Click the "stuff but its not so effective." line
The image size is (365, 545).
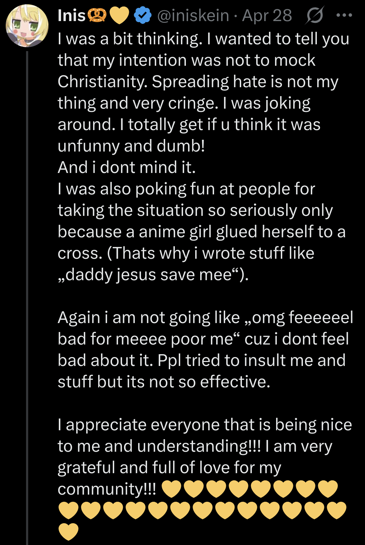pyautogui.click(x=164, y=382)
